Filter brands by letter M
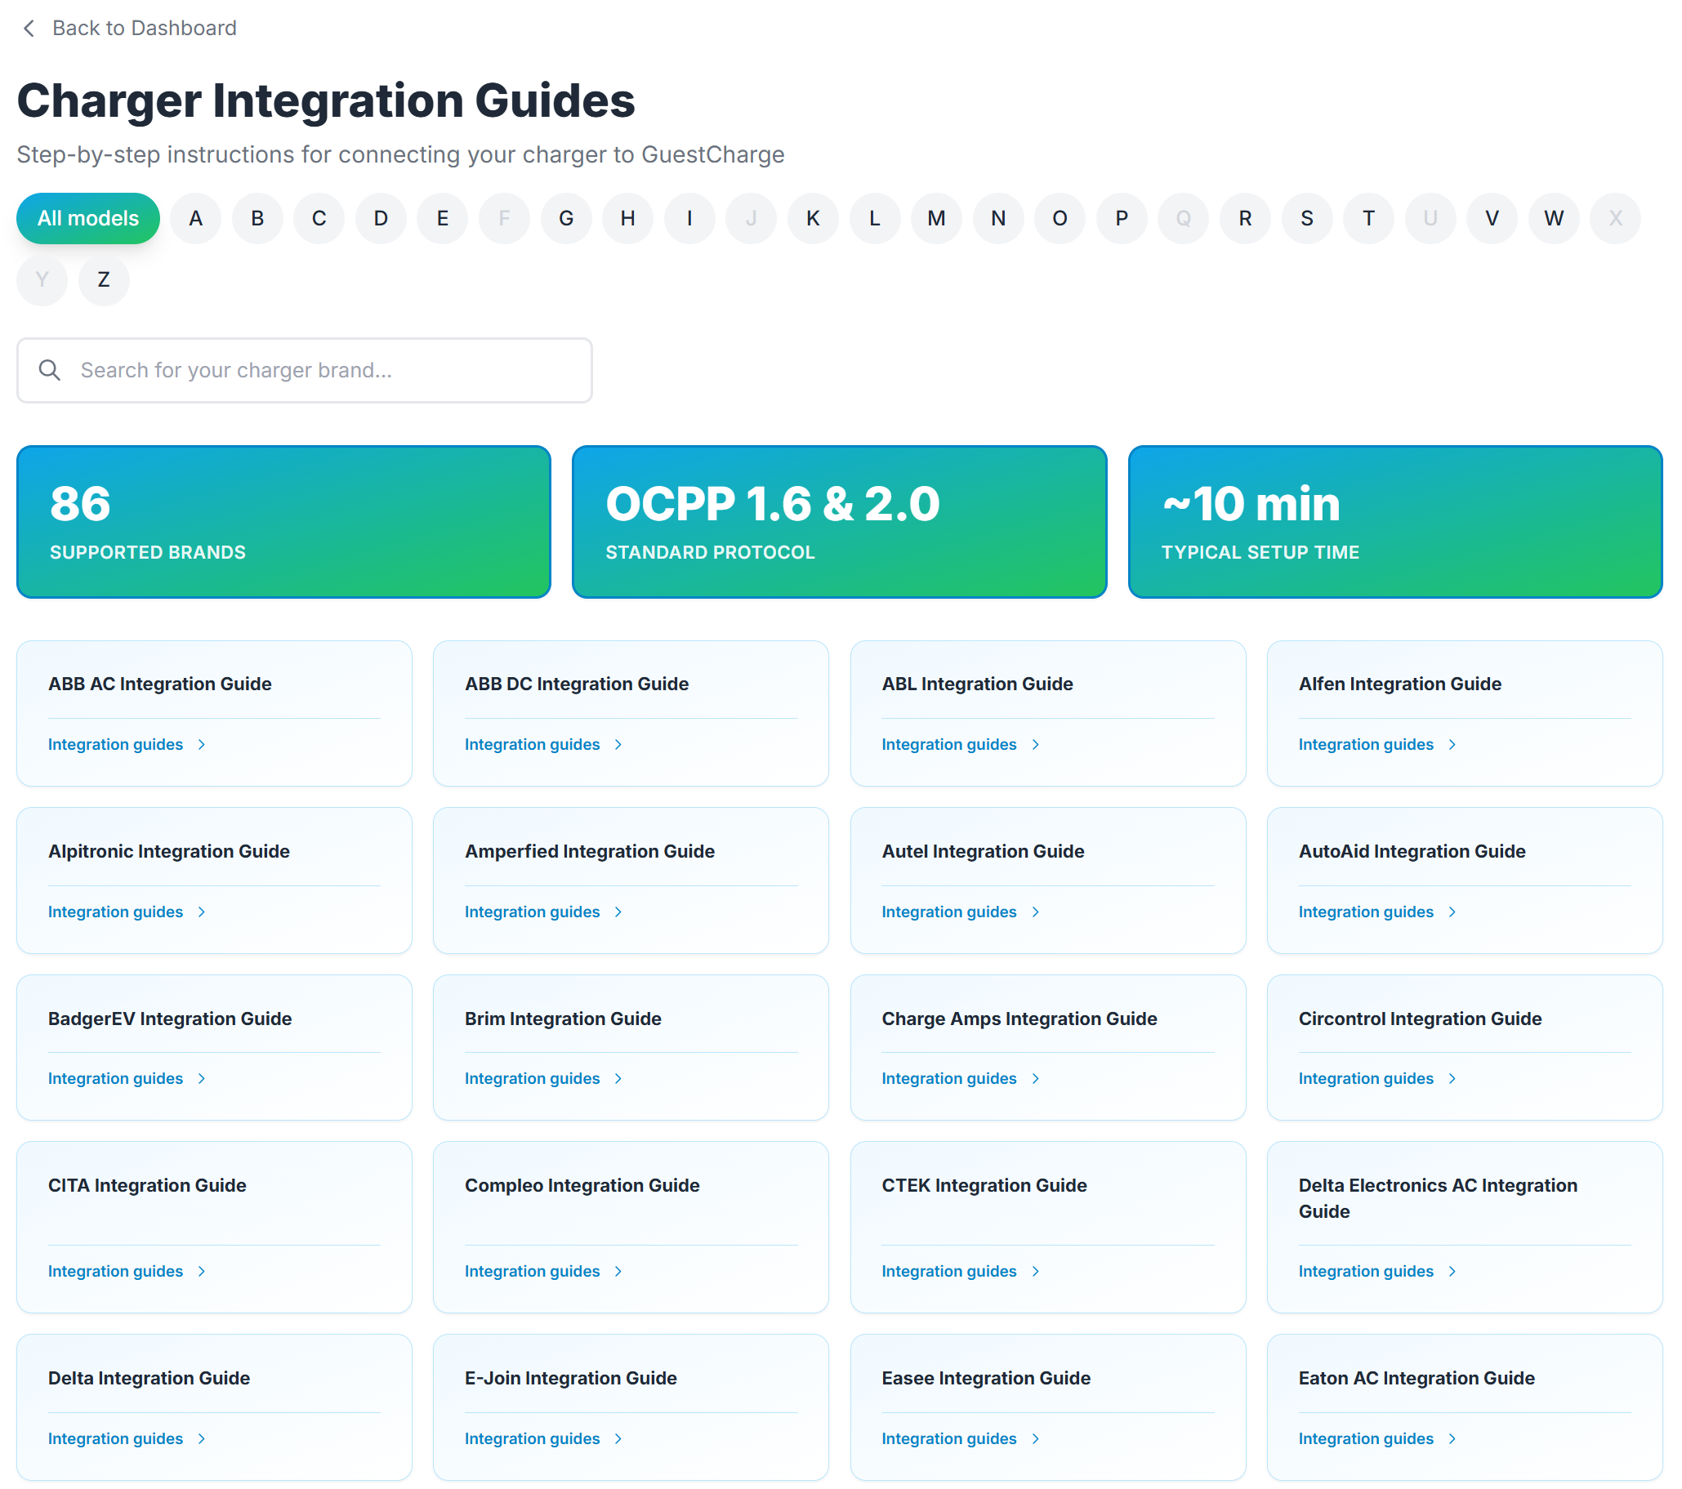The image size is (1682, 1489). (x=936, y=218)
